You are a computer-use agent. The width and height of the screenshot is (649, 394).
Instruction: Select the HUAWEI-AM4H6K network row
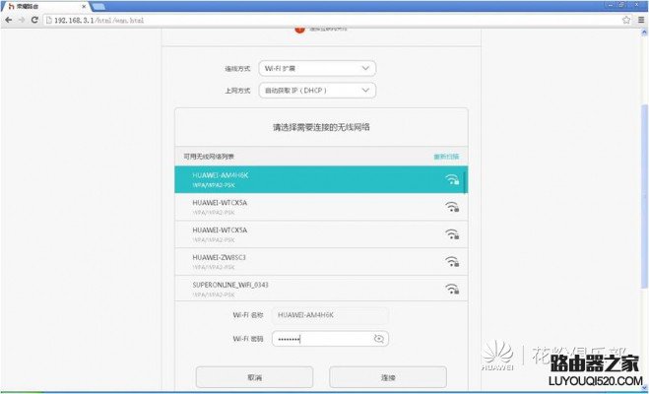321,179
